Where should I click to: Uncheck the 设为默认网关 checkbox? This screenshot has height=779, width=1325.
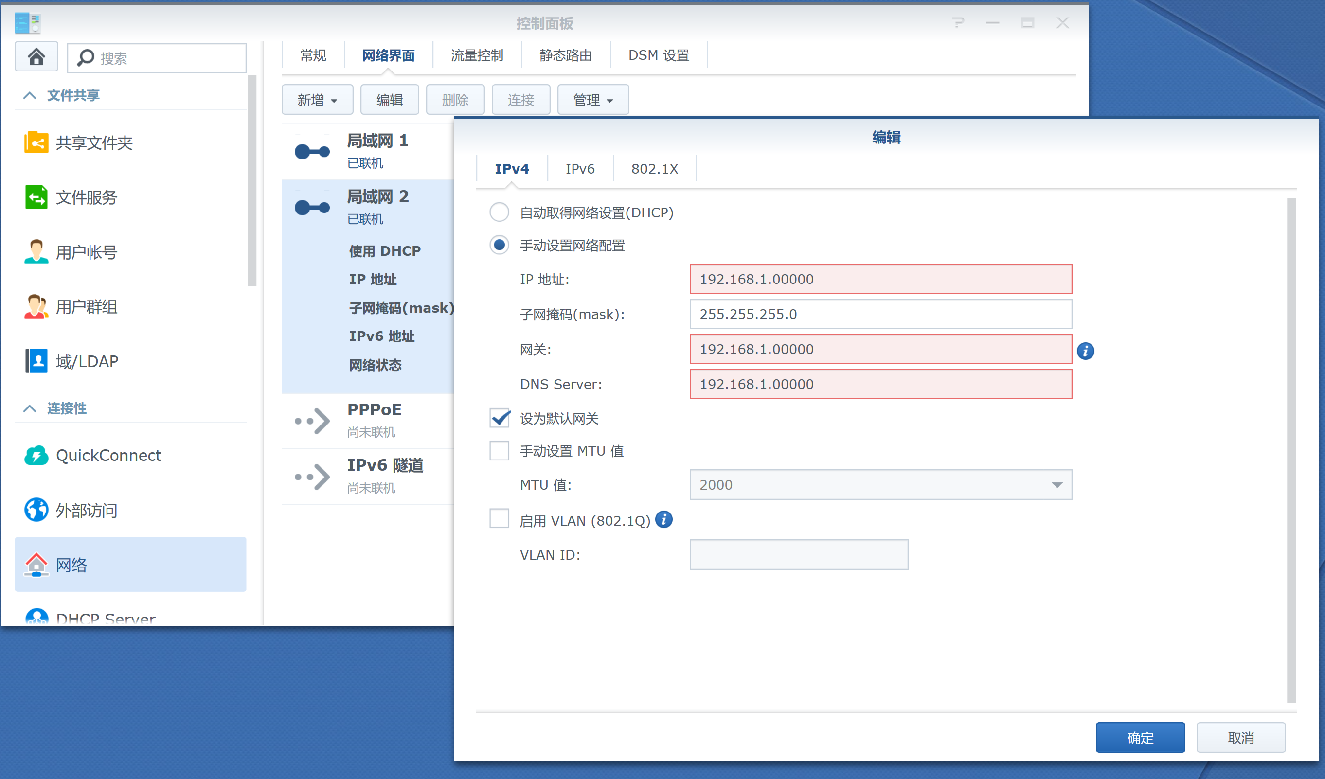pos(499,418)
